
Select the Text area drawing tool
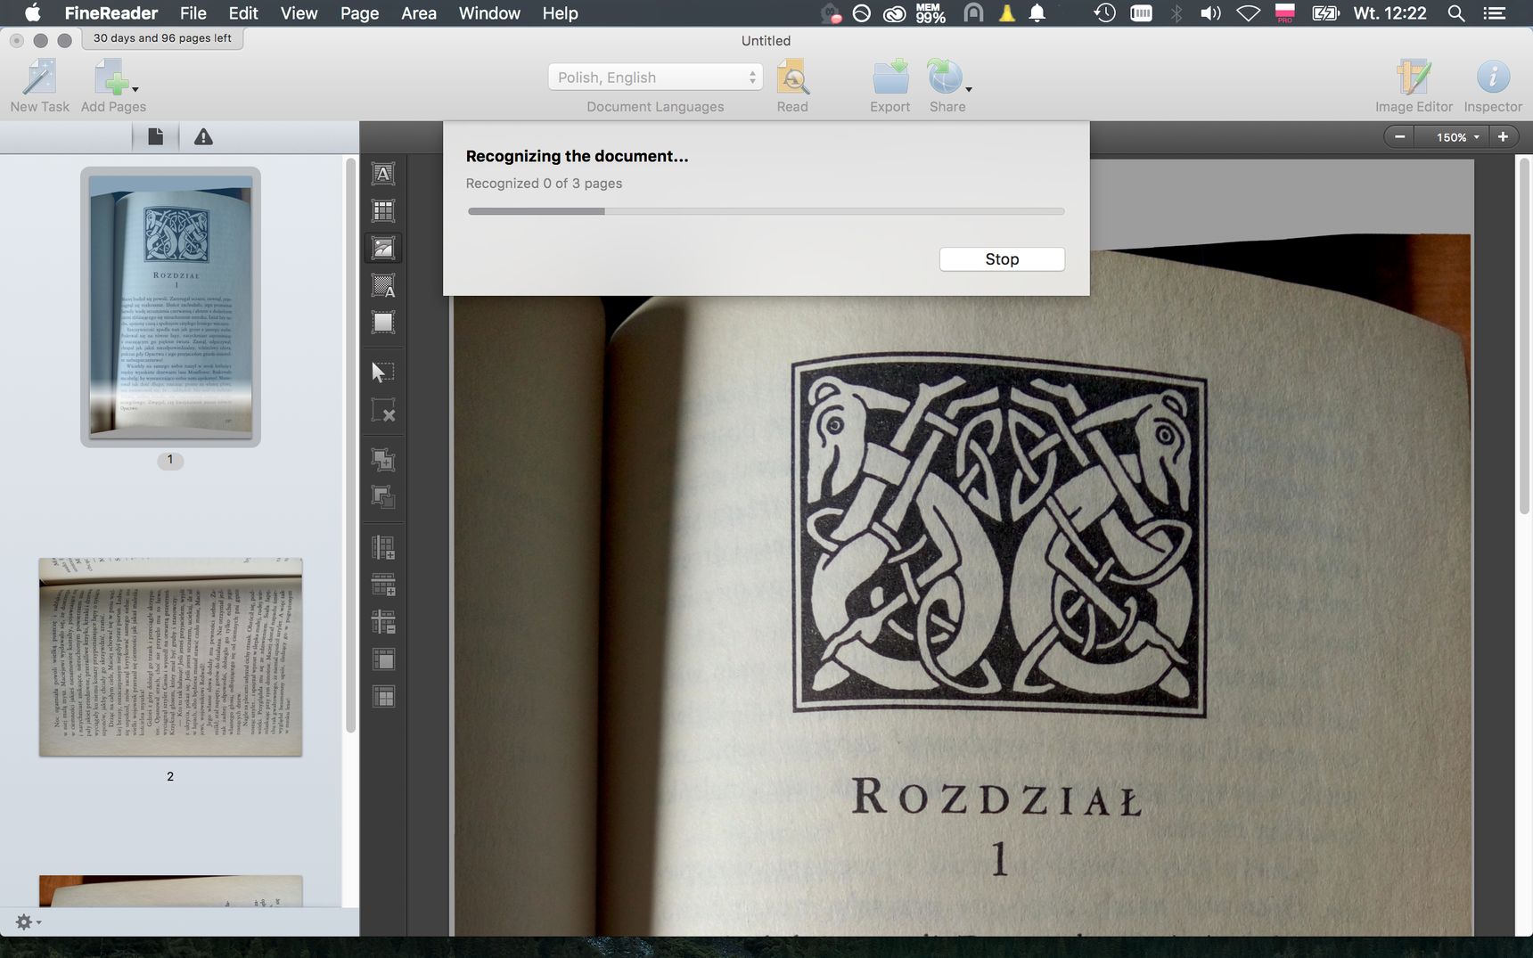coord(383,174)
